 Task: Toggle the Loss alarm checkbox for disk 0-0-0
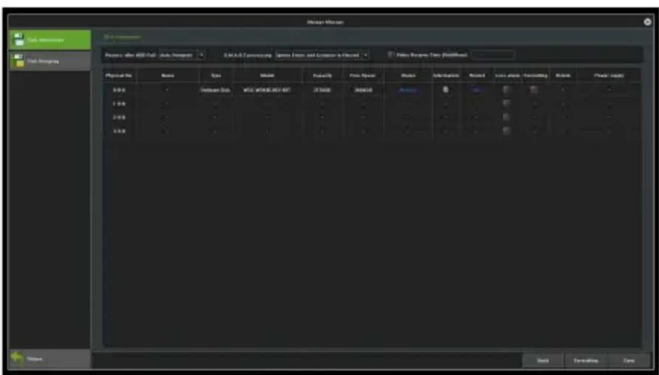pos(507,89)
